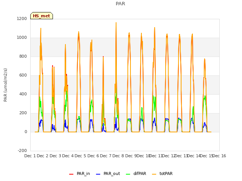Click the Dec 12 x-axis label
This screenshot has height=181, width=242.
point(169,156)
